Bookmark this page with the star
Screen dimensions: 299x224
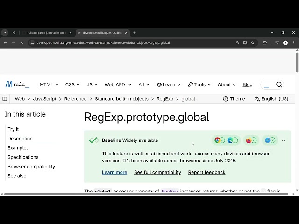253,42
